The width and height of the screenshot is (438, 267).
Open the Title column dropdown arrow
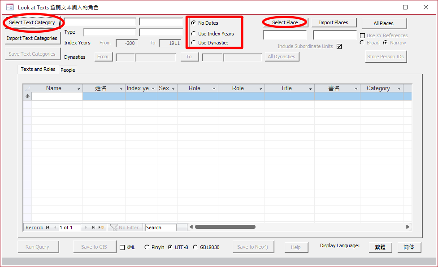tap(310, 89)
